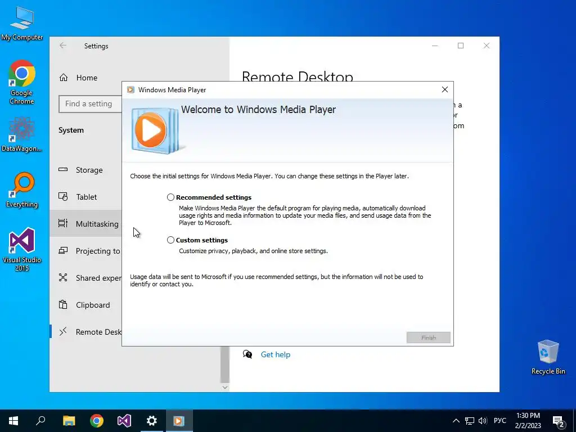
Task: Open My Computer desktop icon
Action: (x=22, y=24)
